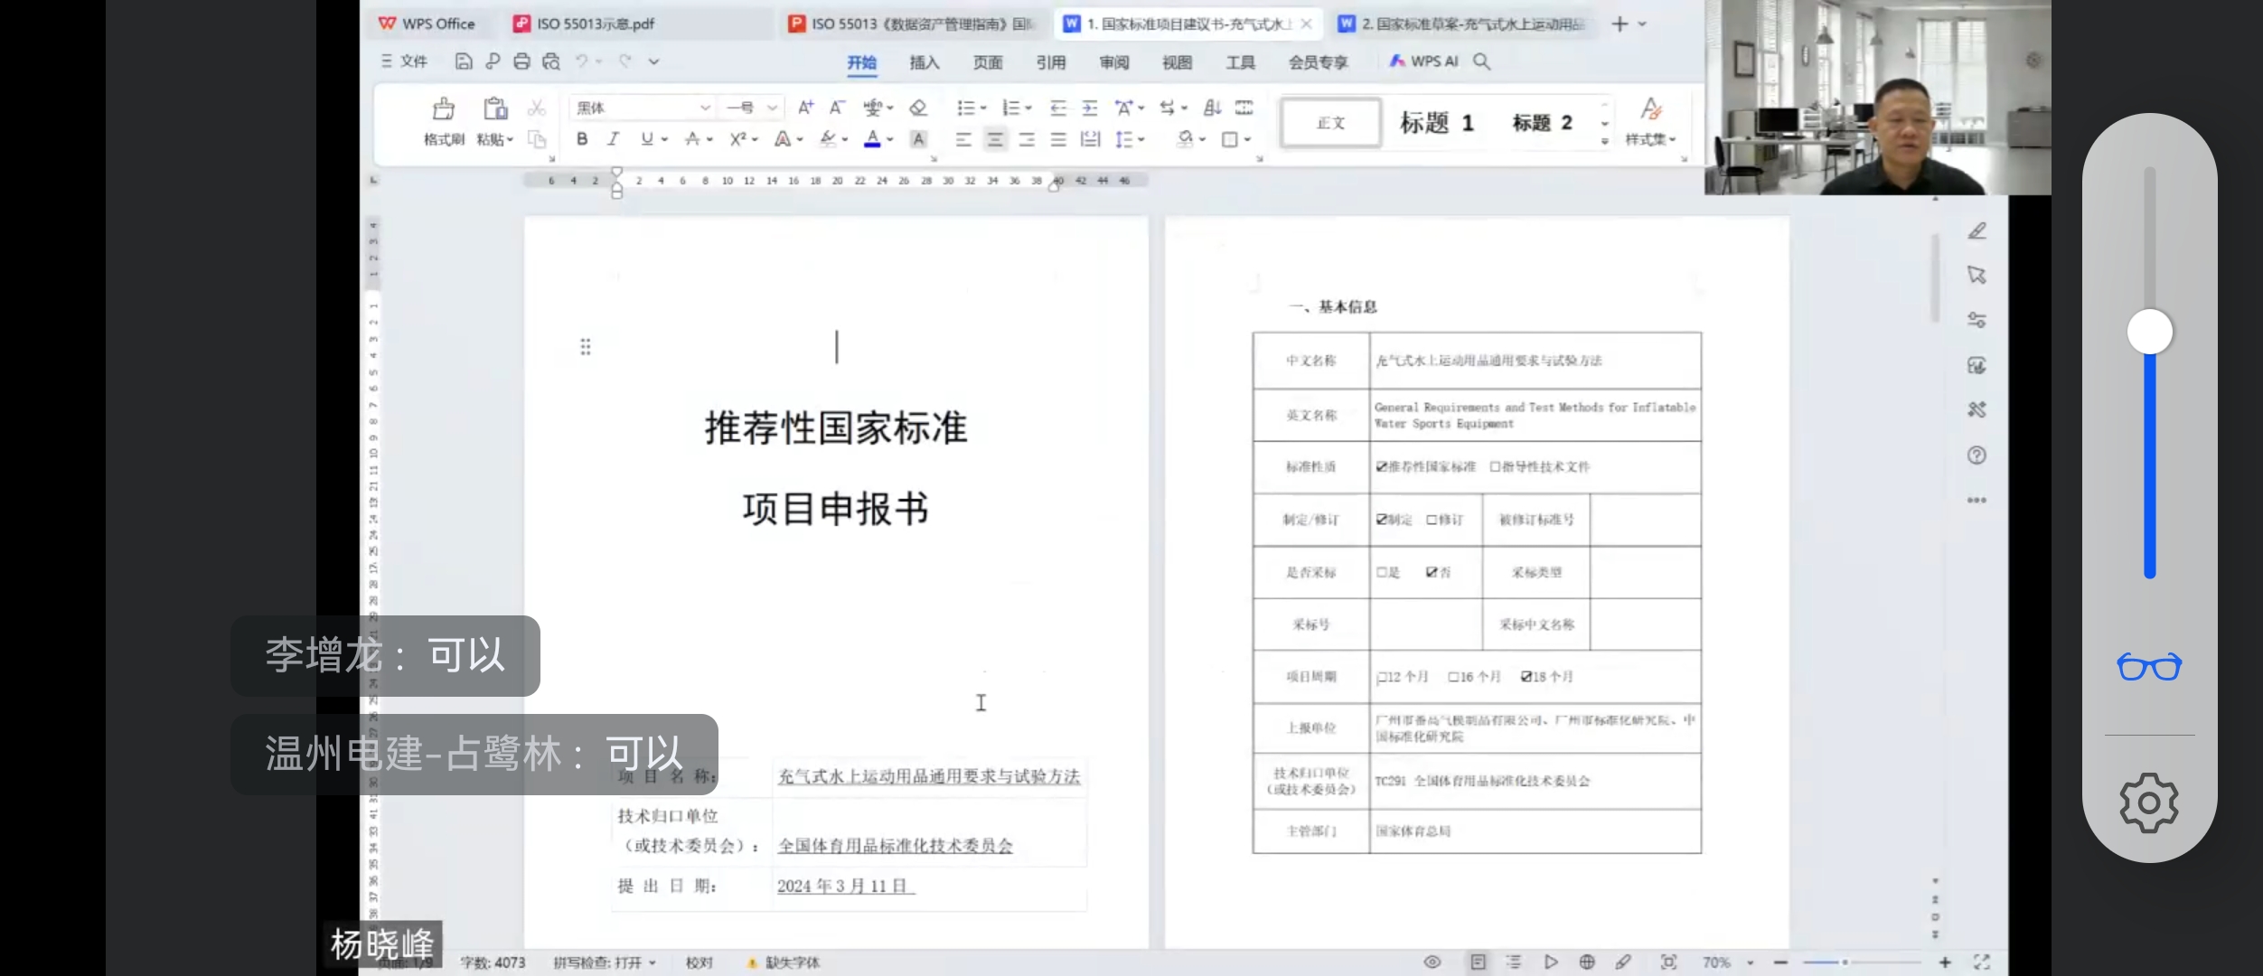Toggle the 制定 checkbox
The height and width of the screenshot is (976, 2263).
tap(1381, 520)
